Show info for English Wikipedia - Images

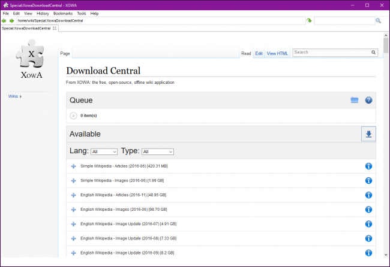(368, 210)
